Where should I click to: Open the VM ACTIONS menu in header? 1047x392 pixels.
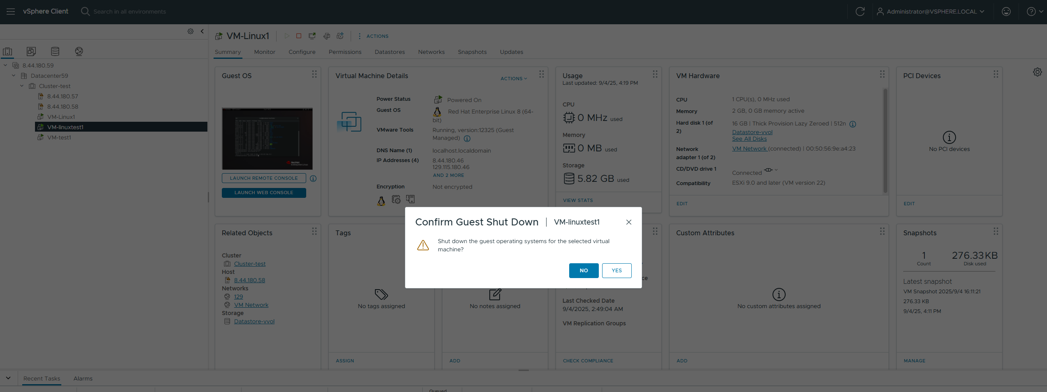(x=373, y=36)
